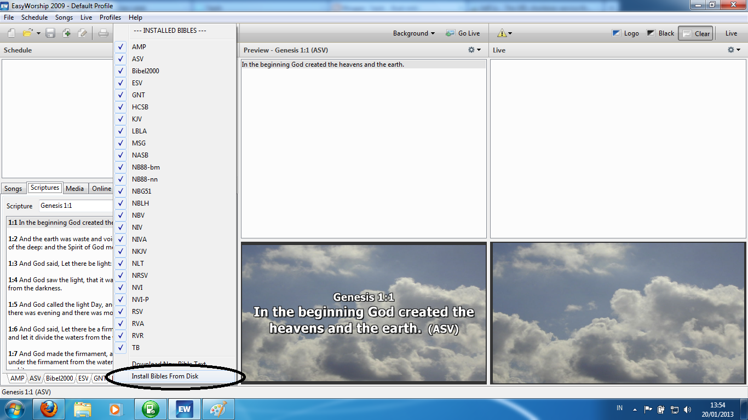Open the Windows Start menu
Viewport: 748px width, 420px height.
tap(15, 409)
